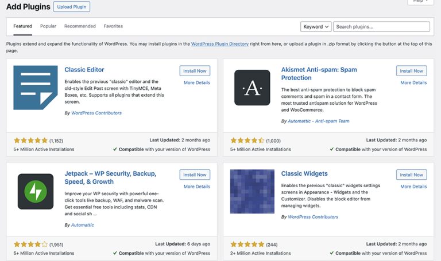Screen dimensions: 441x261
Task: Click the Jetpack plugin icon
Action: coord(36,192)
